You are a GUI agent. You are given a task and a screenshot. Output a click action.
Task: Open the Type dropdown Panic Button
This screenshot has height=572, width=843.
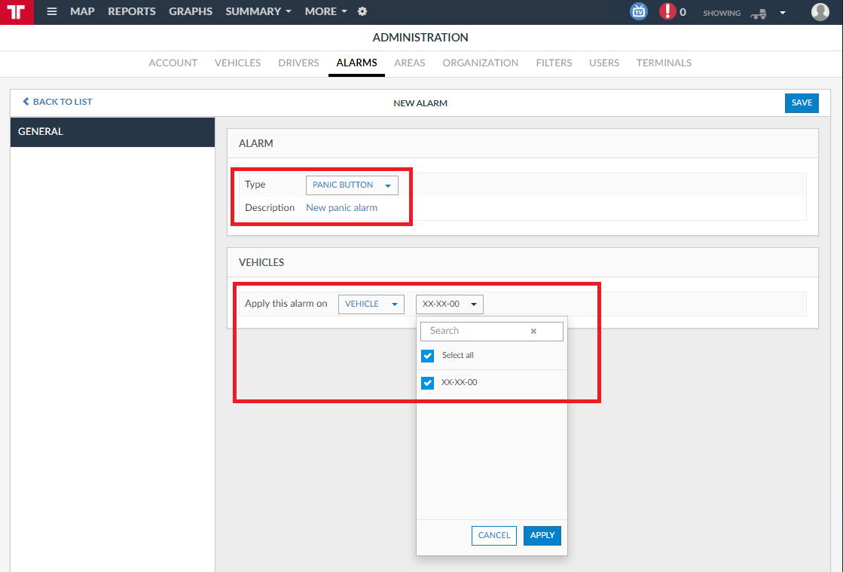click(x=352, y=185)
